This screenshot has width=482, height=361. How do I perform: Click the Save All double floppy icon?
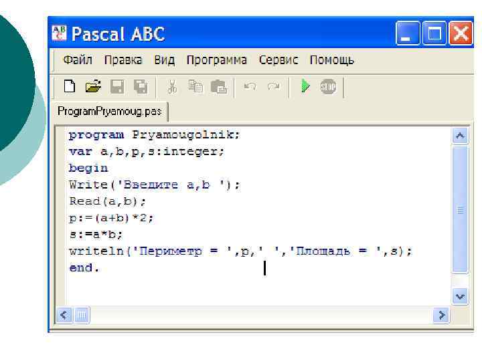(x=141, y=86)
